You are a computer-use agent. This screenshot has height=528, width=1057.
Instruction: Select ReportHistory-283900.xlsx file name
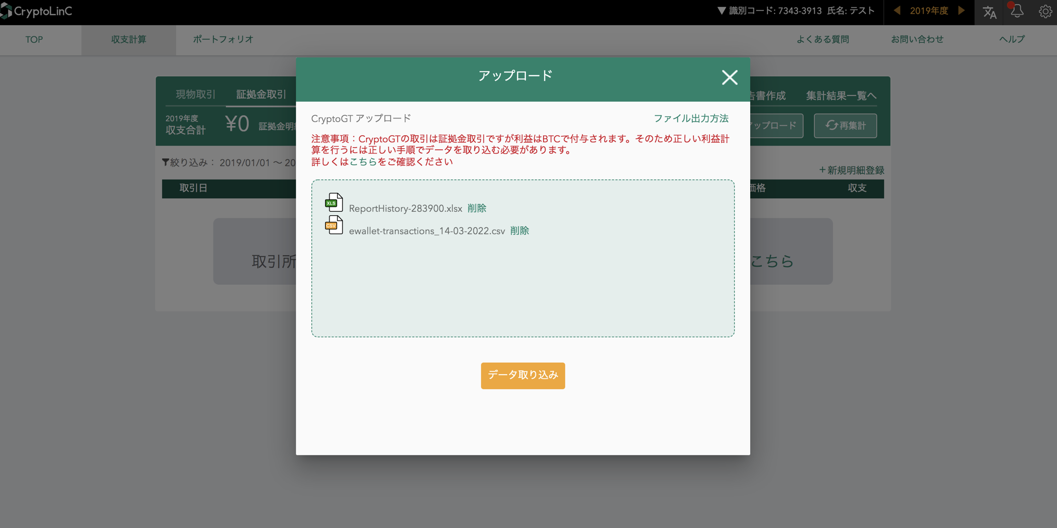(x=405, y=208)
